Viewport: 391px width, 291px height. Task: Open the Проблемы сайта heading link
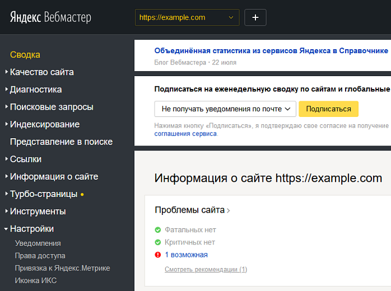pyautogui.click(x=190, y=210)
